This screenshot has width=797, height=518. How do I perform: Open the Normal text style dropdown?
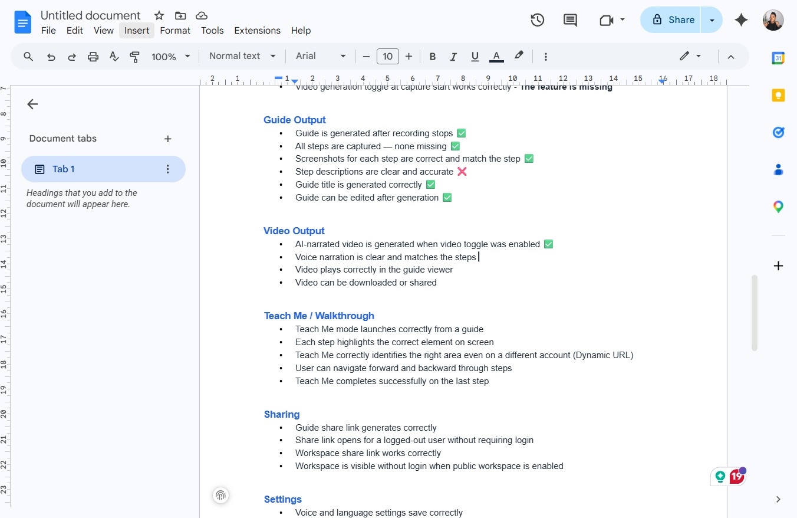click(242, 56)
